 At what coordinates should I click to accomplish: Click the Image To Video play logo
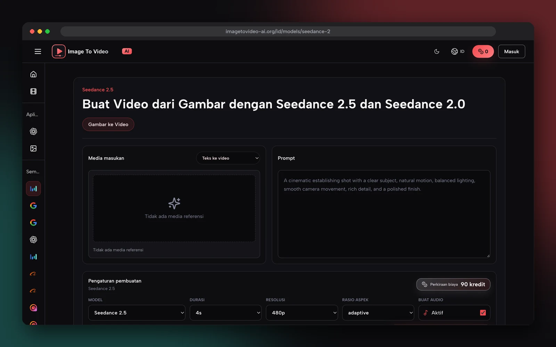pyautogui.click(x=59, y=51)
